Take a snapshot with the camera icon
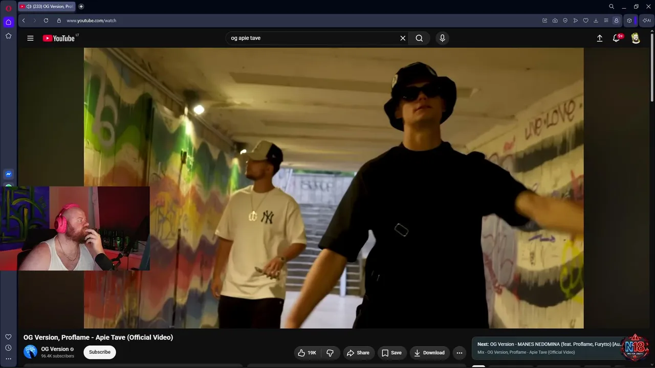The height and width of the screenshot is (368, 655). [555, 20]
